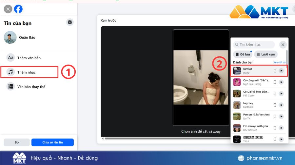
Task: Discard story with Bỏ button
Action: (x=17, y=142)
